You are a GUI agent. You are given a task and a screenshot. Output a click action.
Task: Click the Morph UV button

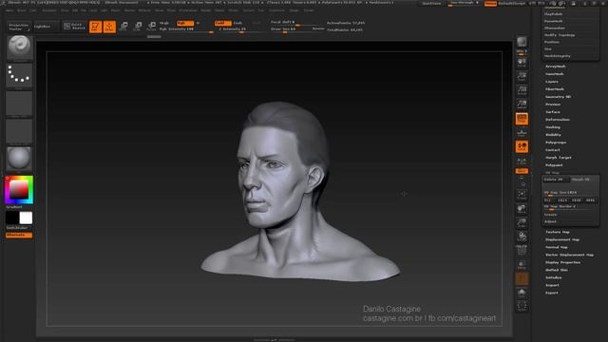coord(584,180)
